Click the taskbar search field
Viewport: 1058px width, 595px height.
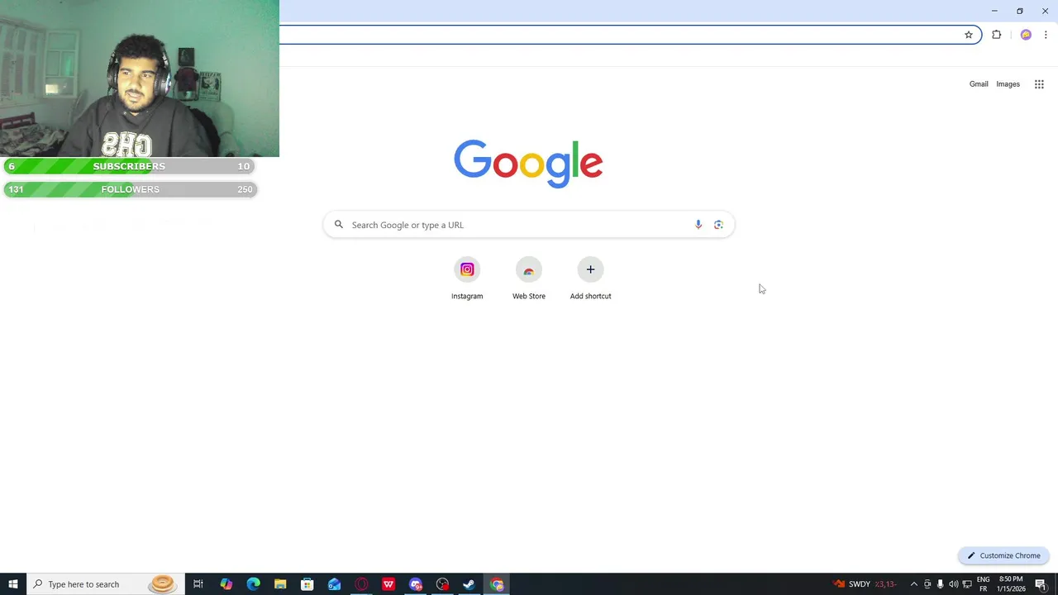tap(106, 584)
